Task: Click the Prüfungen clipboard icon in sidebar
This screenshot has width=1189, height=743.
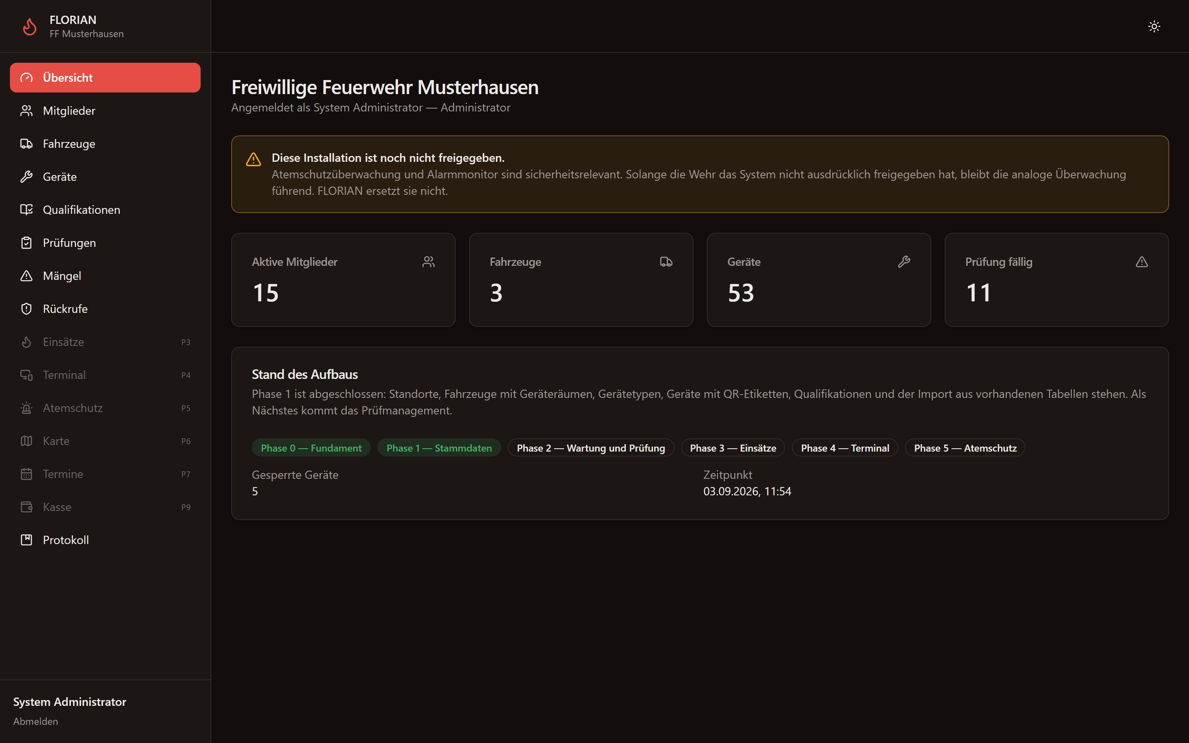Action: coord(26,243)
